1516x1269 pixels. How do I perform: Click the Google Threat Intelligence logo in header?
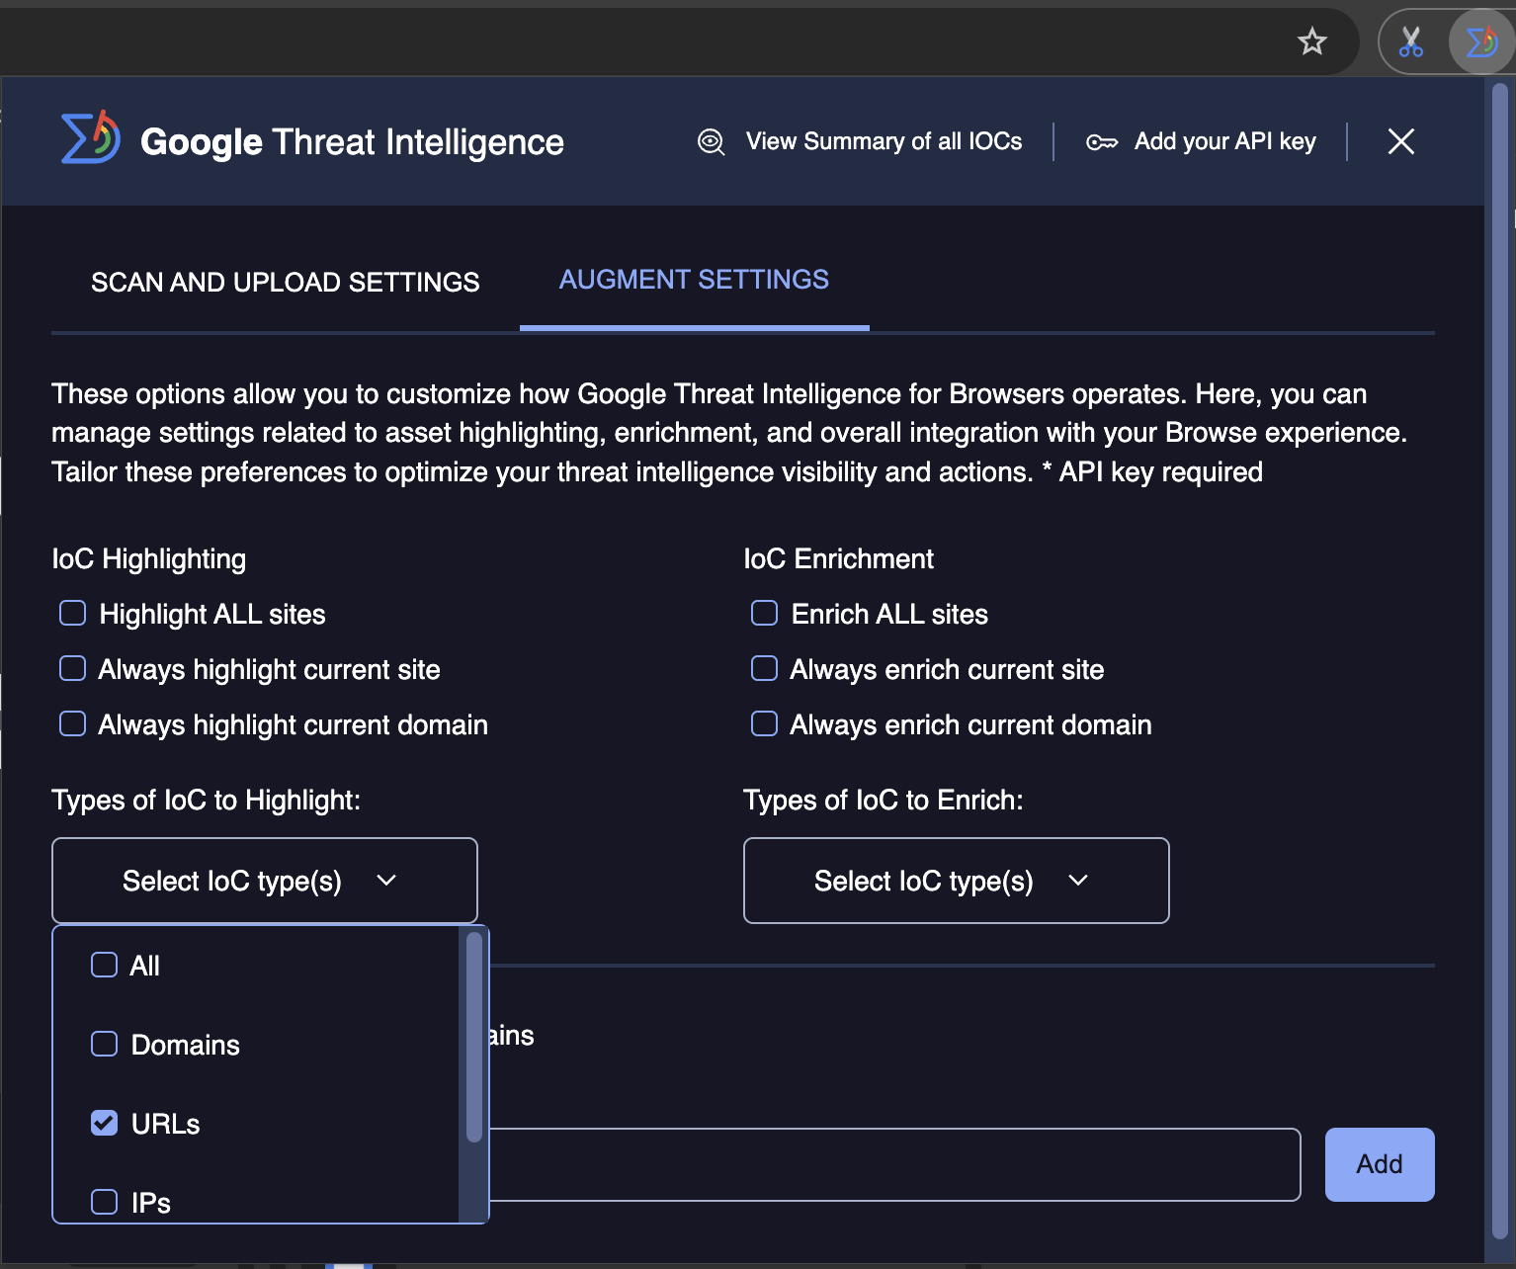pyautogui.click(x=91, y=137)
